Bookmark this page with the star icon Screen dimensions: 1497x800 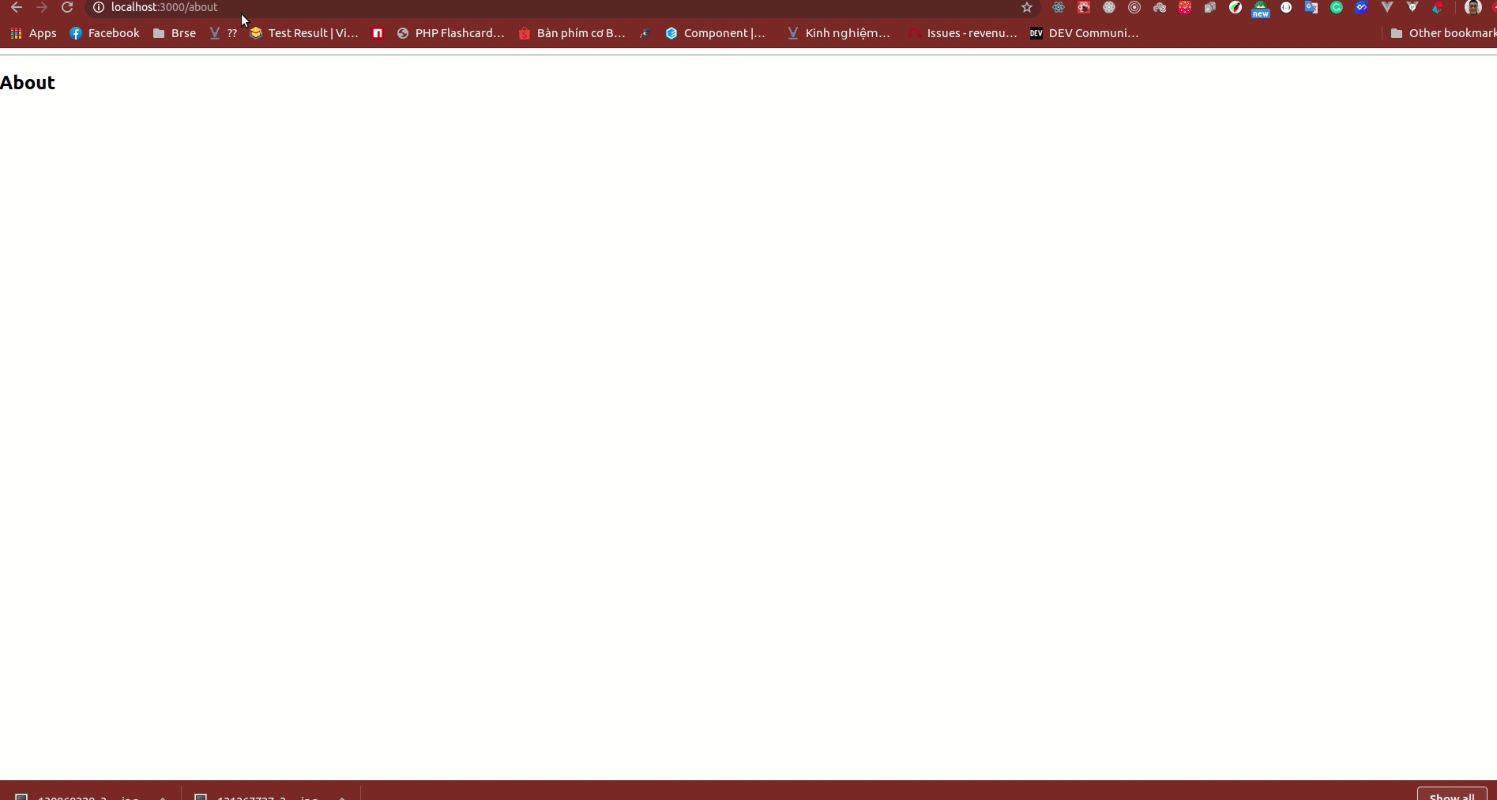click(x=1027, y=7)
